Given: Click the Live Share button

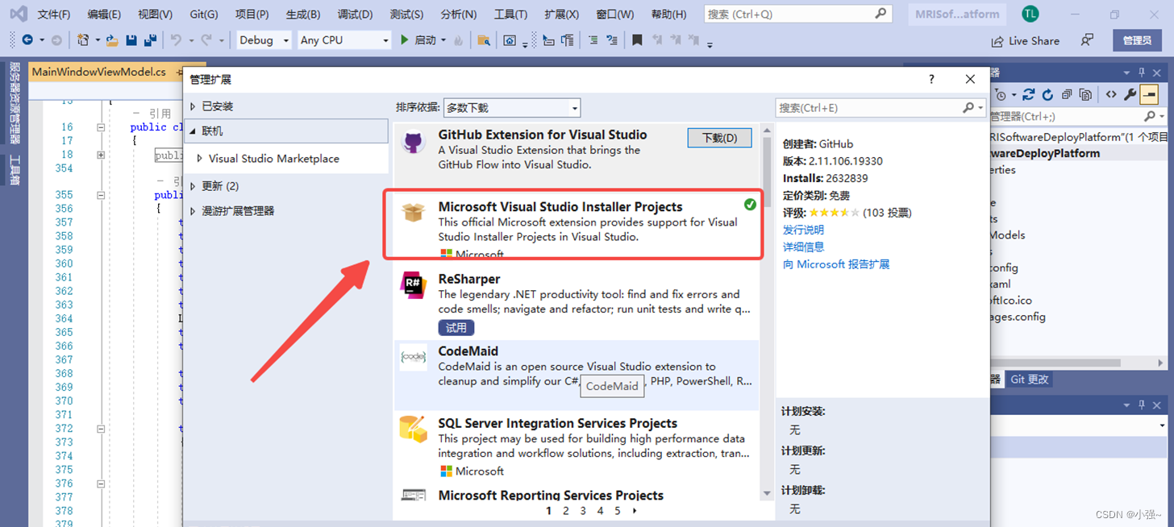Looking at the screenshot, I should [1024, 40].
